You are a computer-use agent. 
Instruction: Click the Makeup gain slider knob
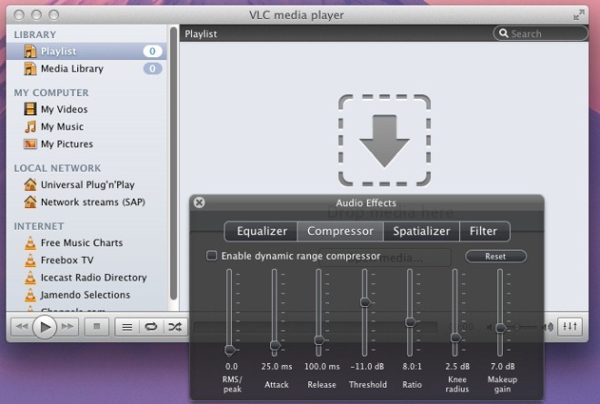(501, 328)
